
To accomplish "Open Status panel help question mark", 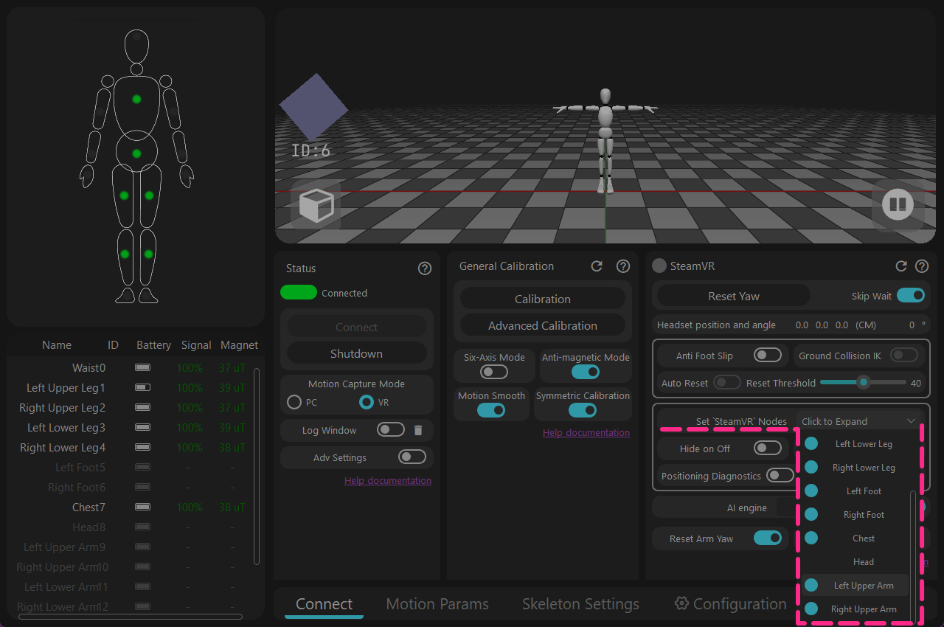I will click(425, 269).
